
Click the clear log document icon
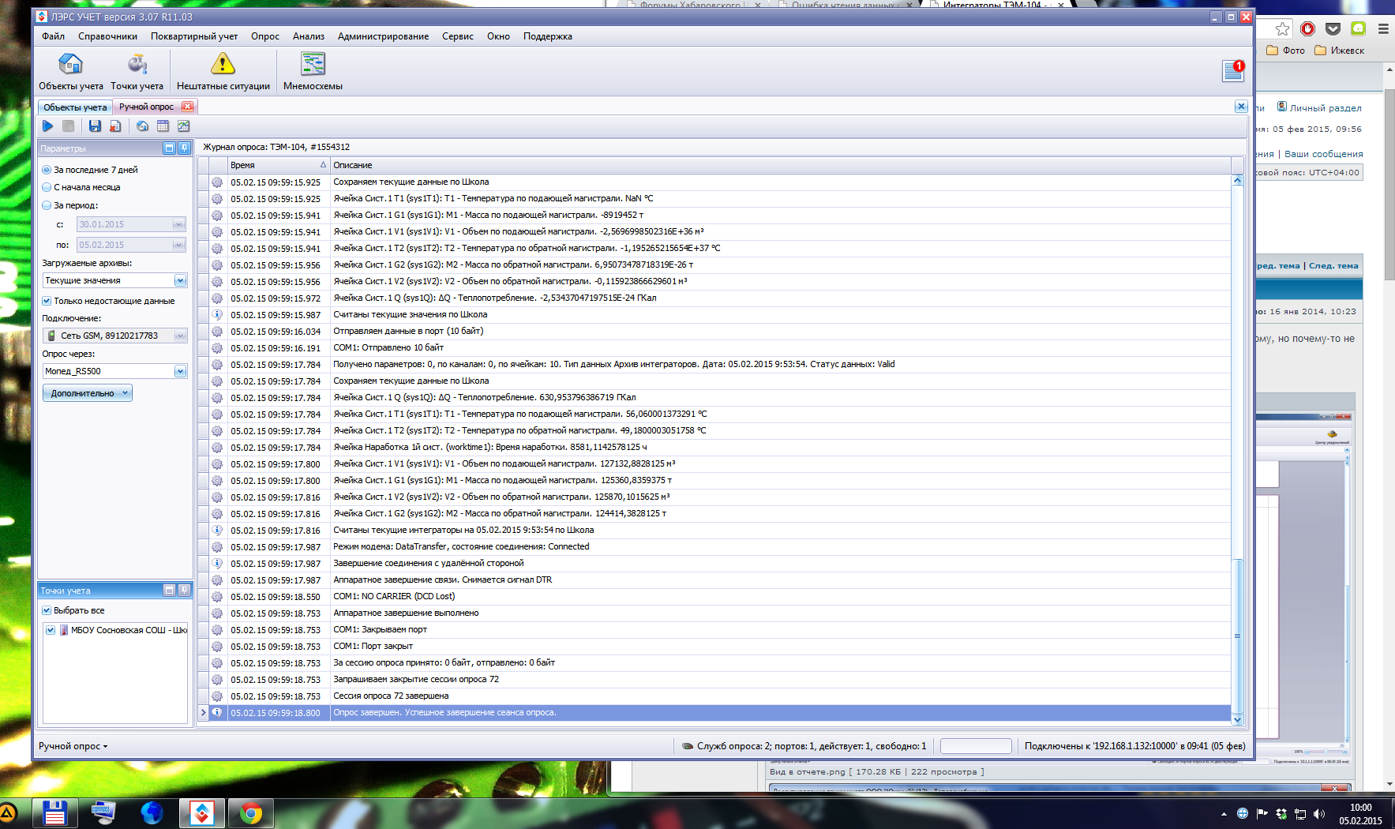tap(115, 126)
